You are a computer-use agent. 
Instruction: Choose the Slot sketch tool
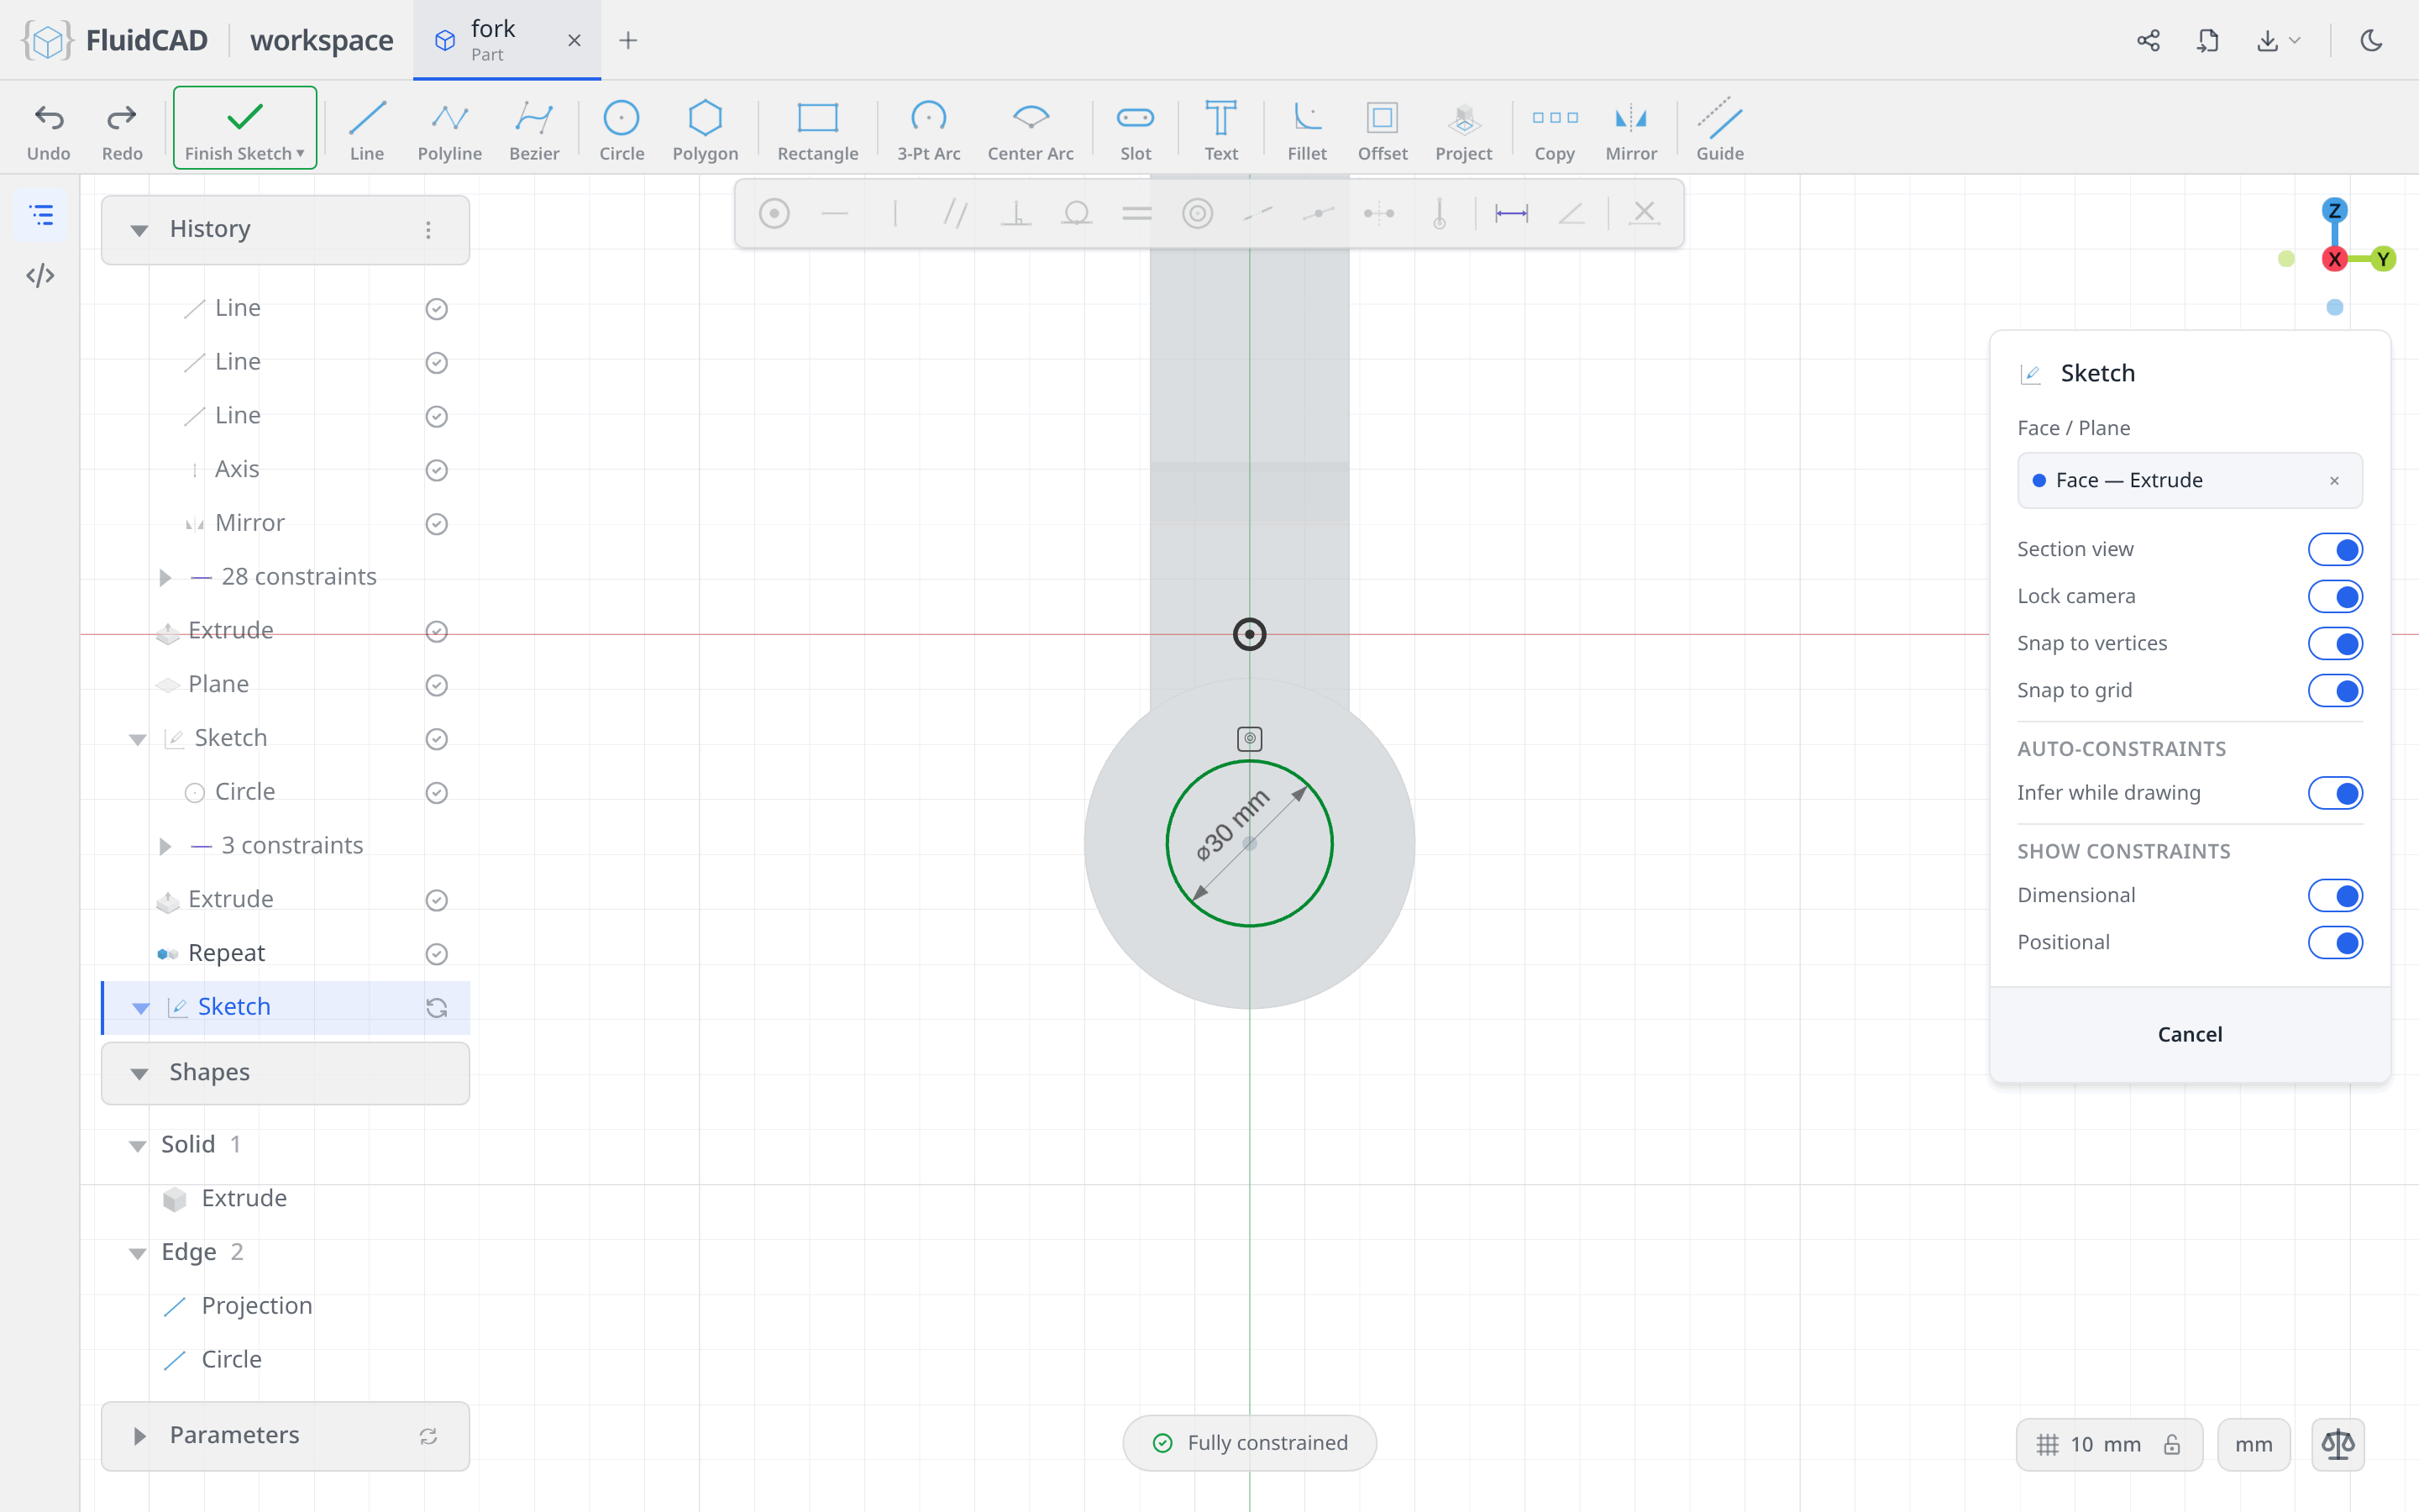[x=1135, y=129]
